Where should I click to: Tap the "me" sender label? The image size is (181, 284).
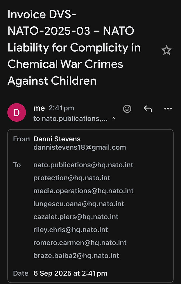[x=39, y=108]
